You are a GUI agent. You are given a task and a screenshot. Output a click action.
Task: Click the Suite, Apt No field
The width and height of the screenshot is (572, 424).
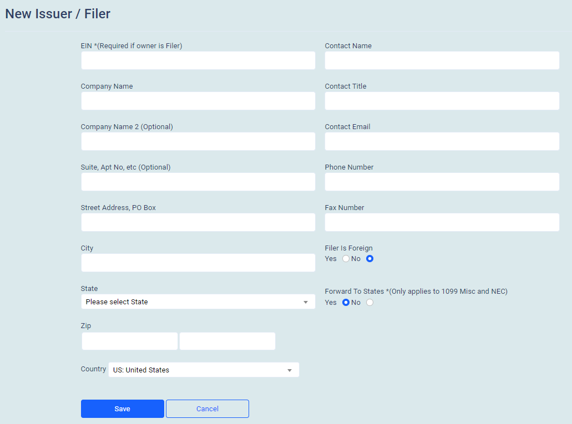pos(198,182)
